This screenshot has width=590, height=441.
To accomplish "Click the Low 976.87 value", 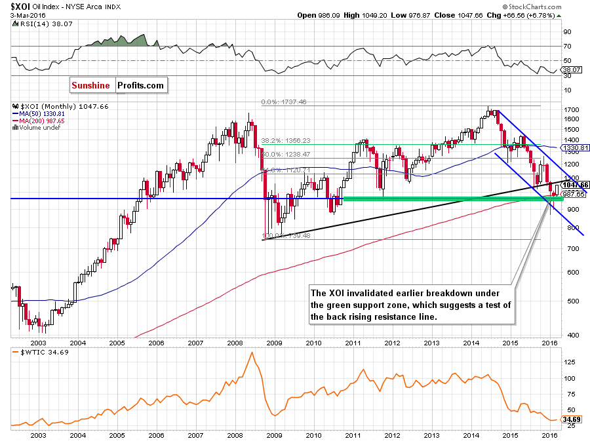I will point(410,16).
